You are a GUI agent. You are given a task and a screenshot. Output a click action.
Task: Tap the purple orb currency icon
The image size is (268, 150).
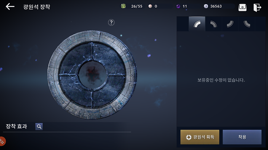pos(178,6)
